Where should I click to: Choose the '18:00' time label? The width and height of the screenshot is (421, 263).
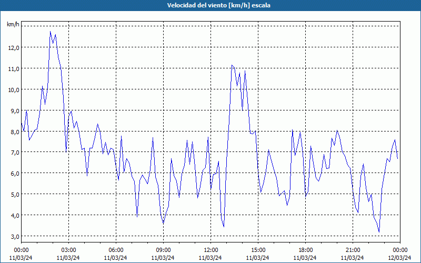[305, 250]
